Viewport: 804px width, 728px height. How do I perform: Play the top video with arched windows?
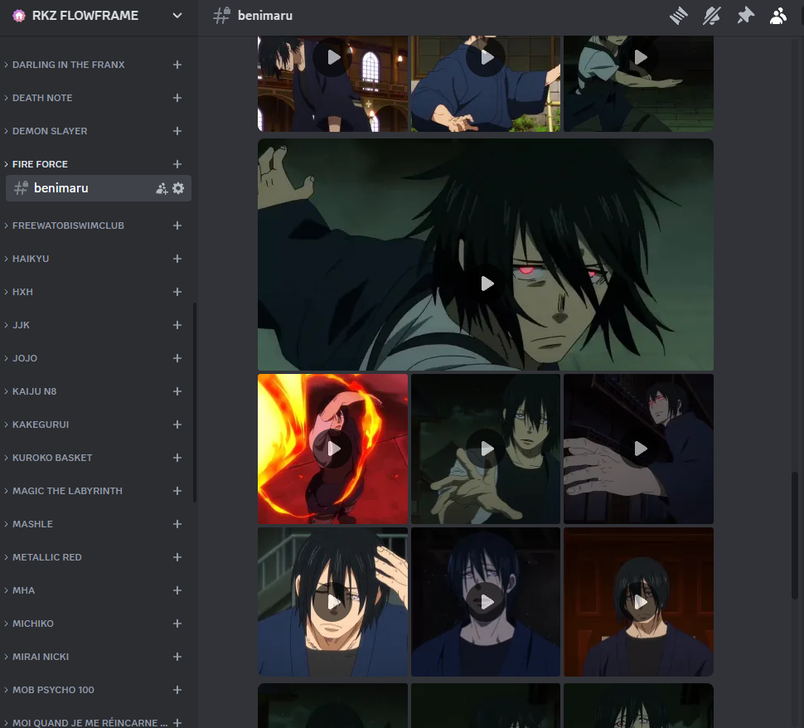pyautogui.click(x=332, y=57)
